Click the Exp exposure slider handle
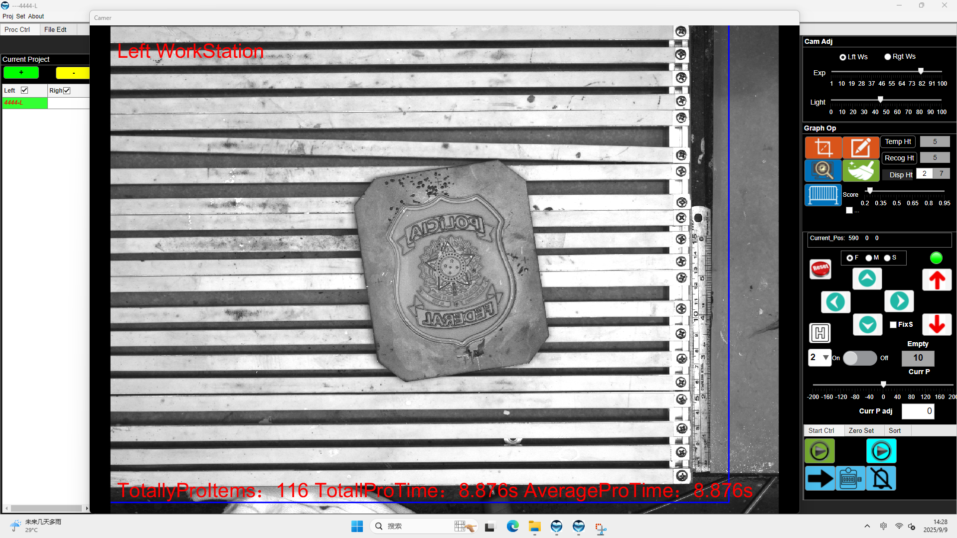Image resolution: width=957 pixels, height=538 pixels. coord(921,71)
